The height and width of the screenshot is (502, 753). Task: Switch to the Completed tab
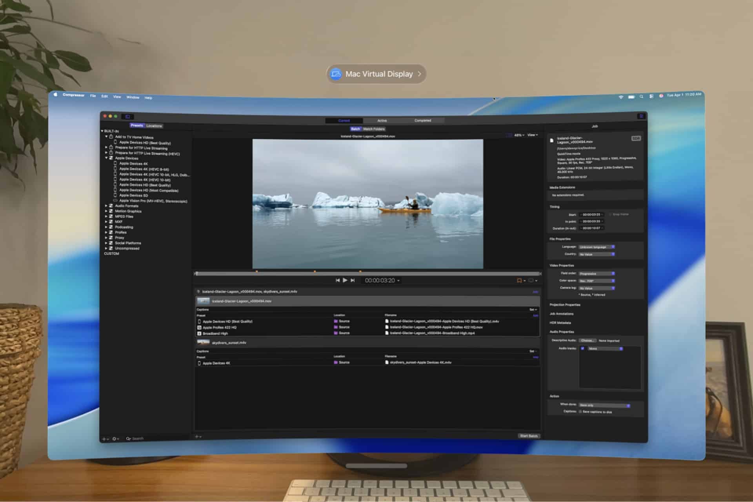pos(423,120)
